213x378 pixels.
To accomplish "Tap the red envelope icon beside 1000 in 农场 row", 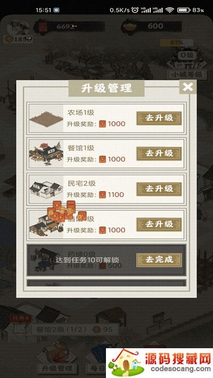I will click(103, 124).
